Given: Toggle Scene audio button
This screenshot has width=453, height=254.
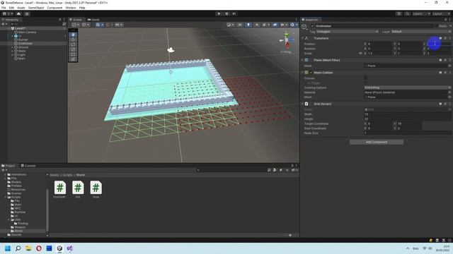Looking at the screenshot, I should pos(256,25).
